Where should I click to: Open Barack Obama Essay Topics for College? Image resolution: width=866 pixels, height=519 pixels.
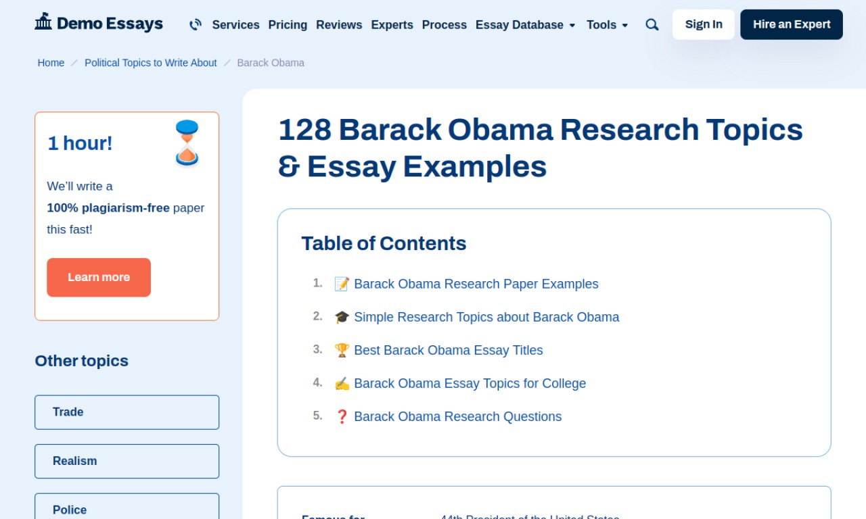pyautogui.click(x=470, y=383)
